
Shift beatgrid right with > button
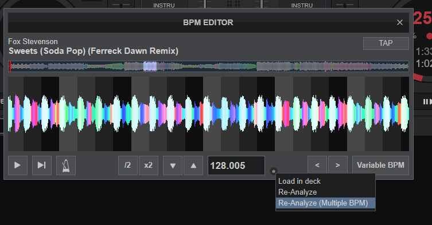[338, 165]
